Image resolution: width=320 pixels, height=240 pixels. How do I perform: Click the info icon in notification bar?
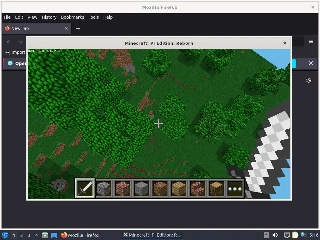coord(10,63)
